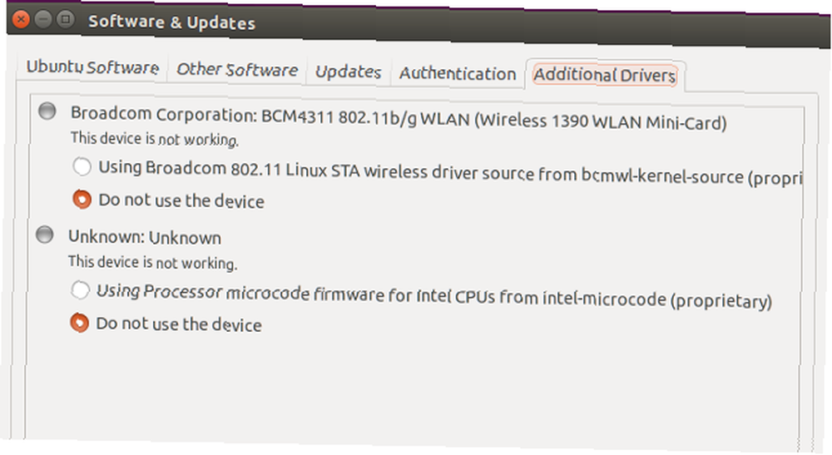Click the Broadcom Corporation BCM4311 device heading
This screenshot has width=832, height=455.
click(398, 118)
